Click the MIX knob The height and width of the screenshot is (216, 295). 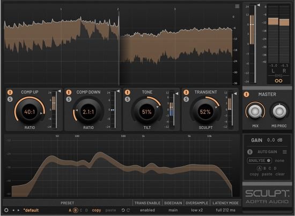coord(255,111)
